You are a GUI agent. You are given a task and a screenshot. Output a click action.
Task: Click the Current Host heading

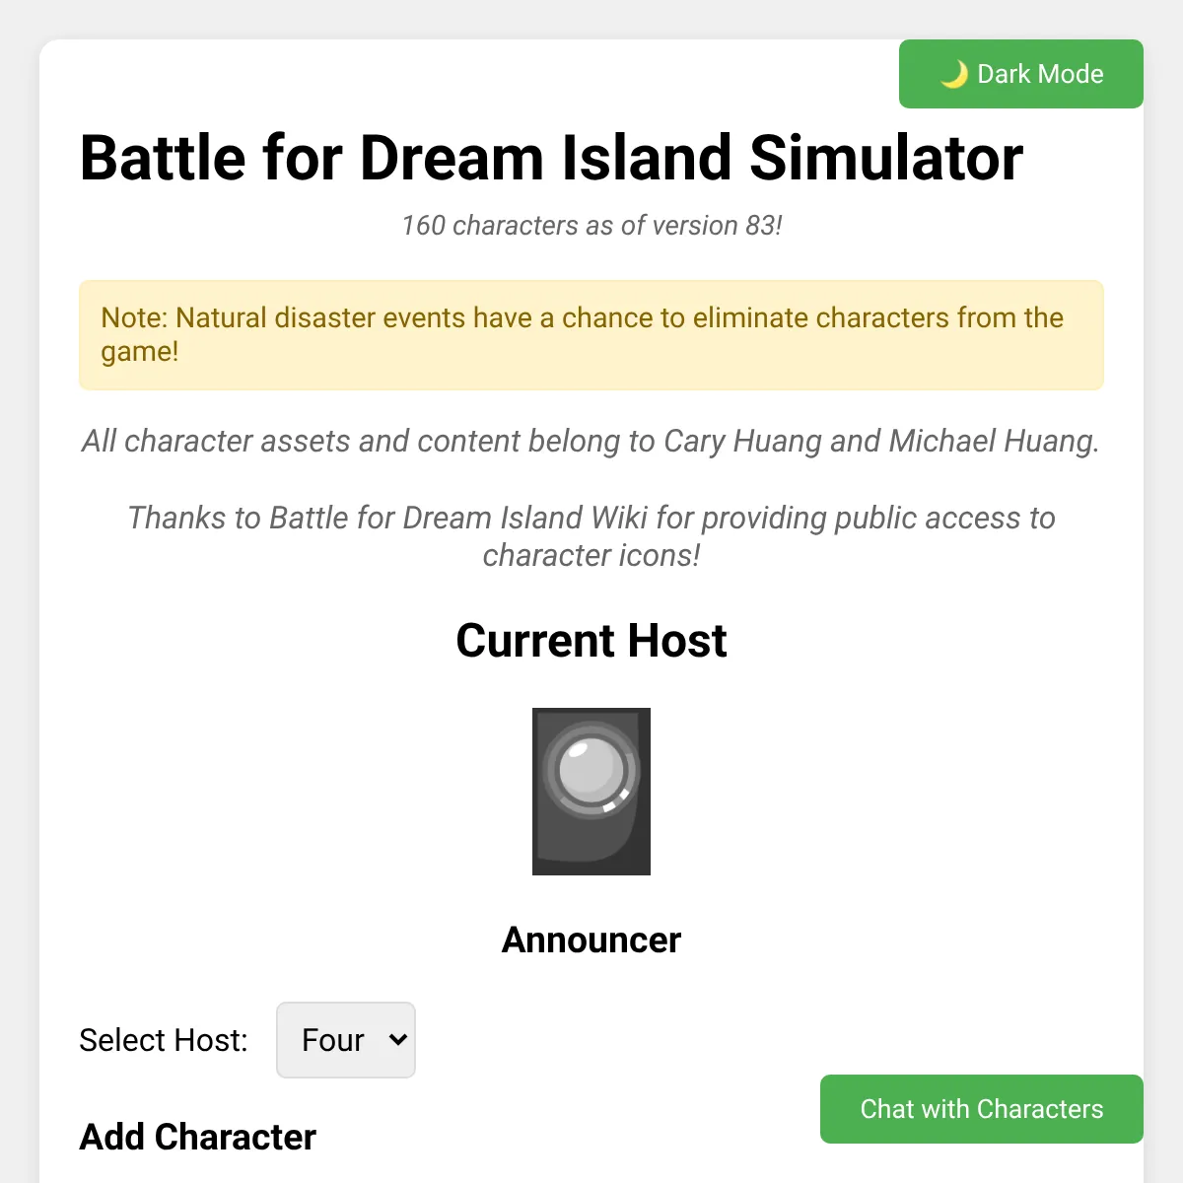[591, 641]
